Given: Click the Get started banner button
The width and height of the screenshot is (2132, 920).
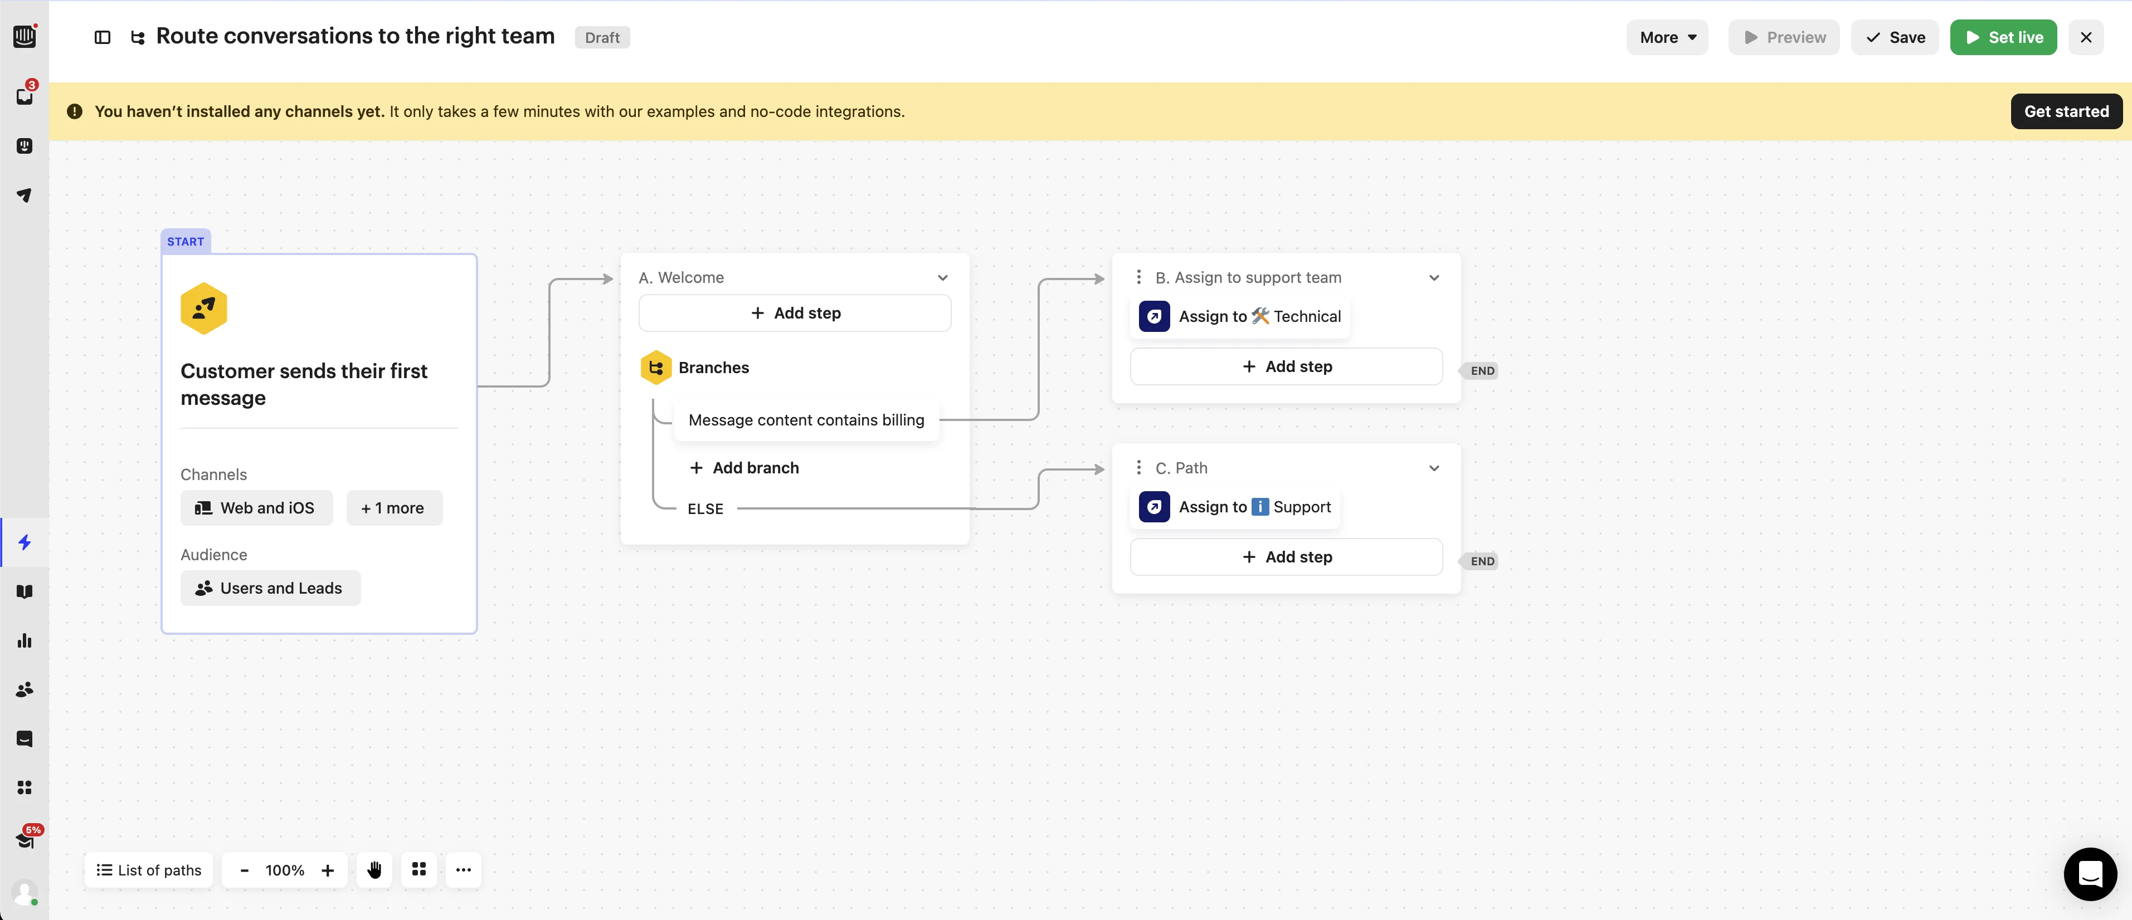Looking at the screenshot, I should [2066, 112].
